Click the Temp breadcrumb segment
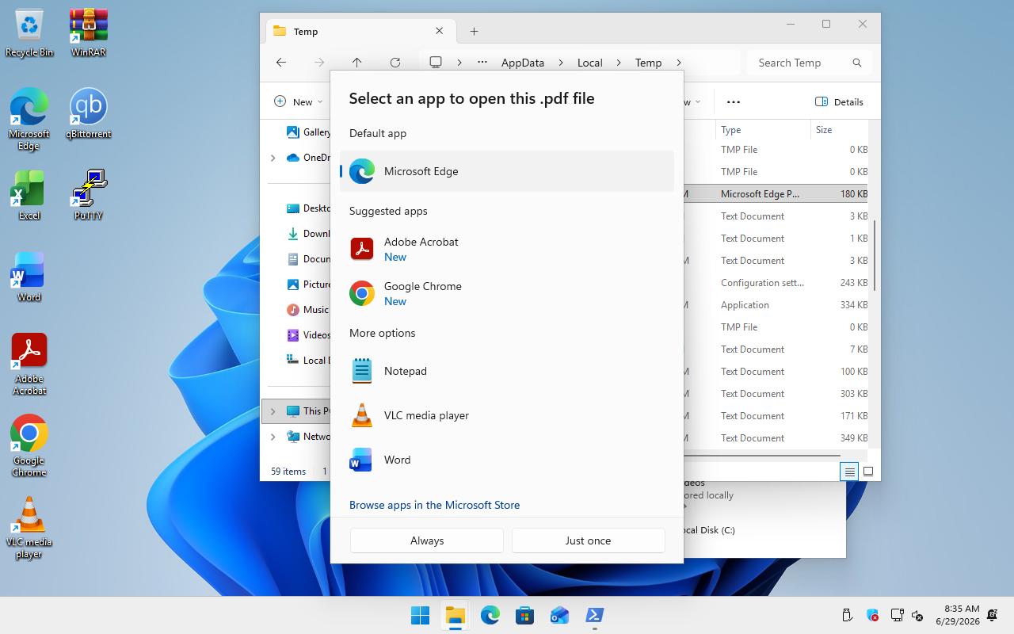This screenshot has height=634, width=1014. [x=648, y=63]
